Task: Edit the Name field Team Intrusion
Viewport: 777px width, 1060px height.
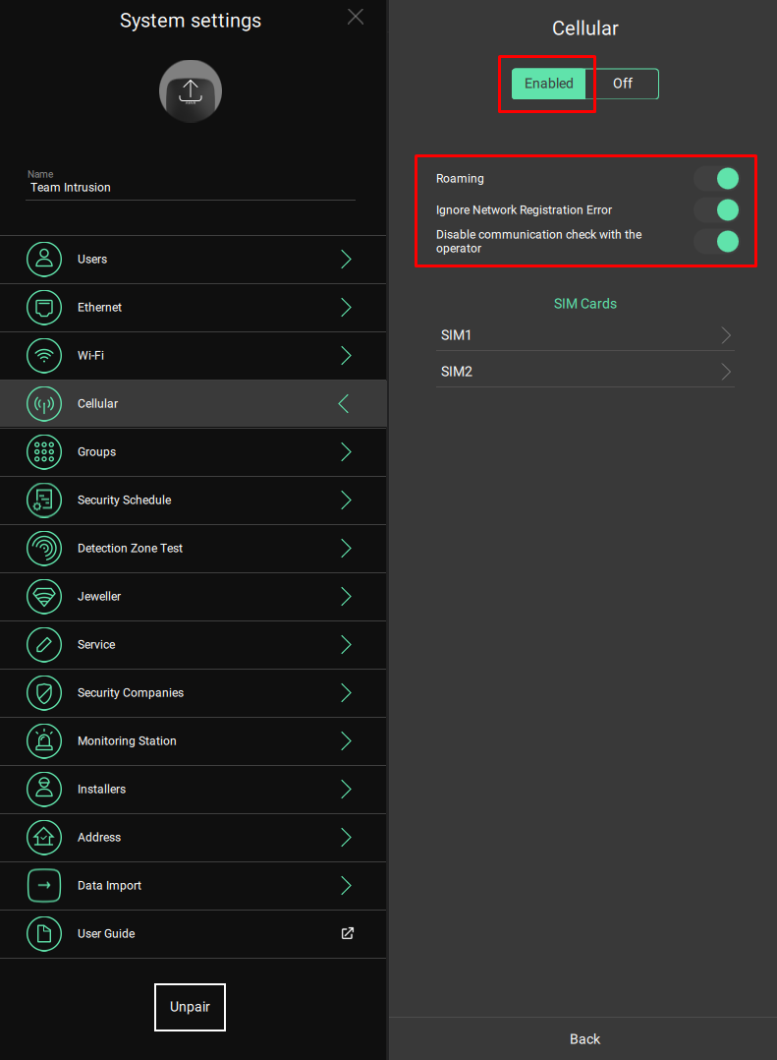Action: click(191, 187)
